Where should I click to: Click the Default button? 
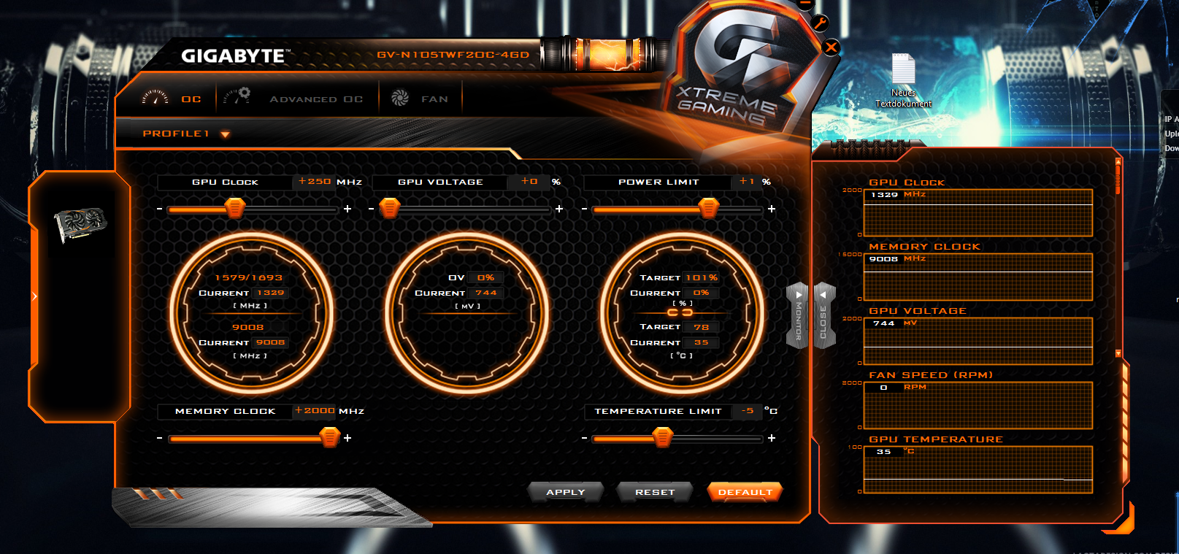(x=745, y=492)
